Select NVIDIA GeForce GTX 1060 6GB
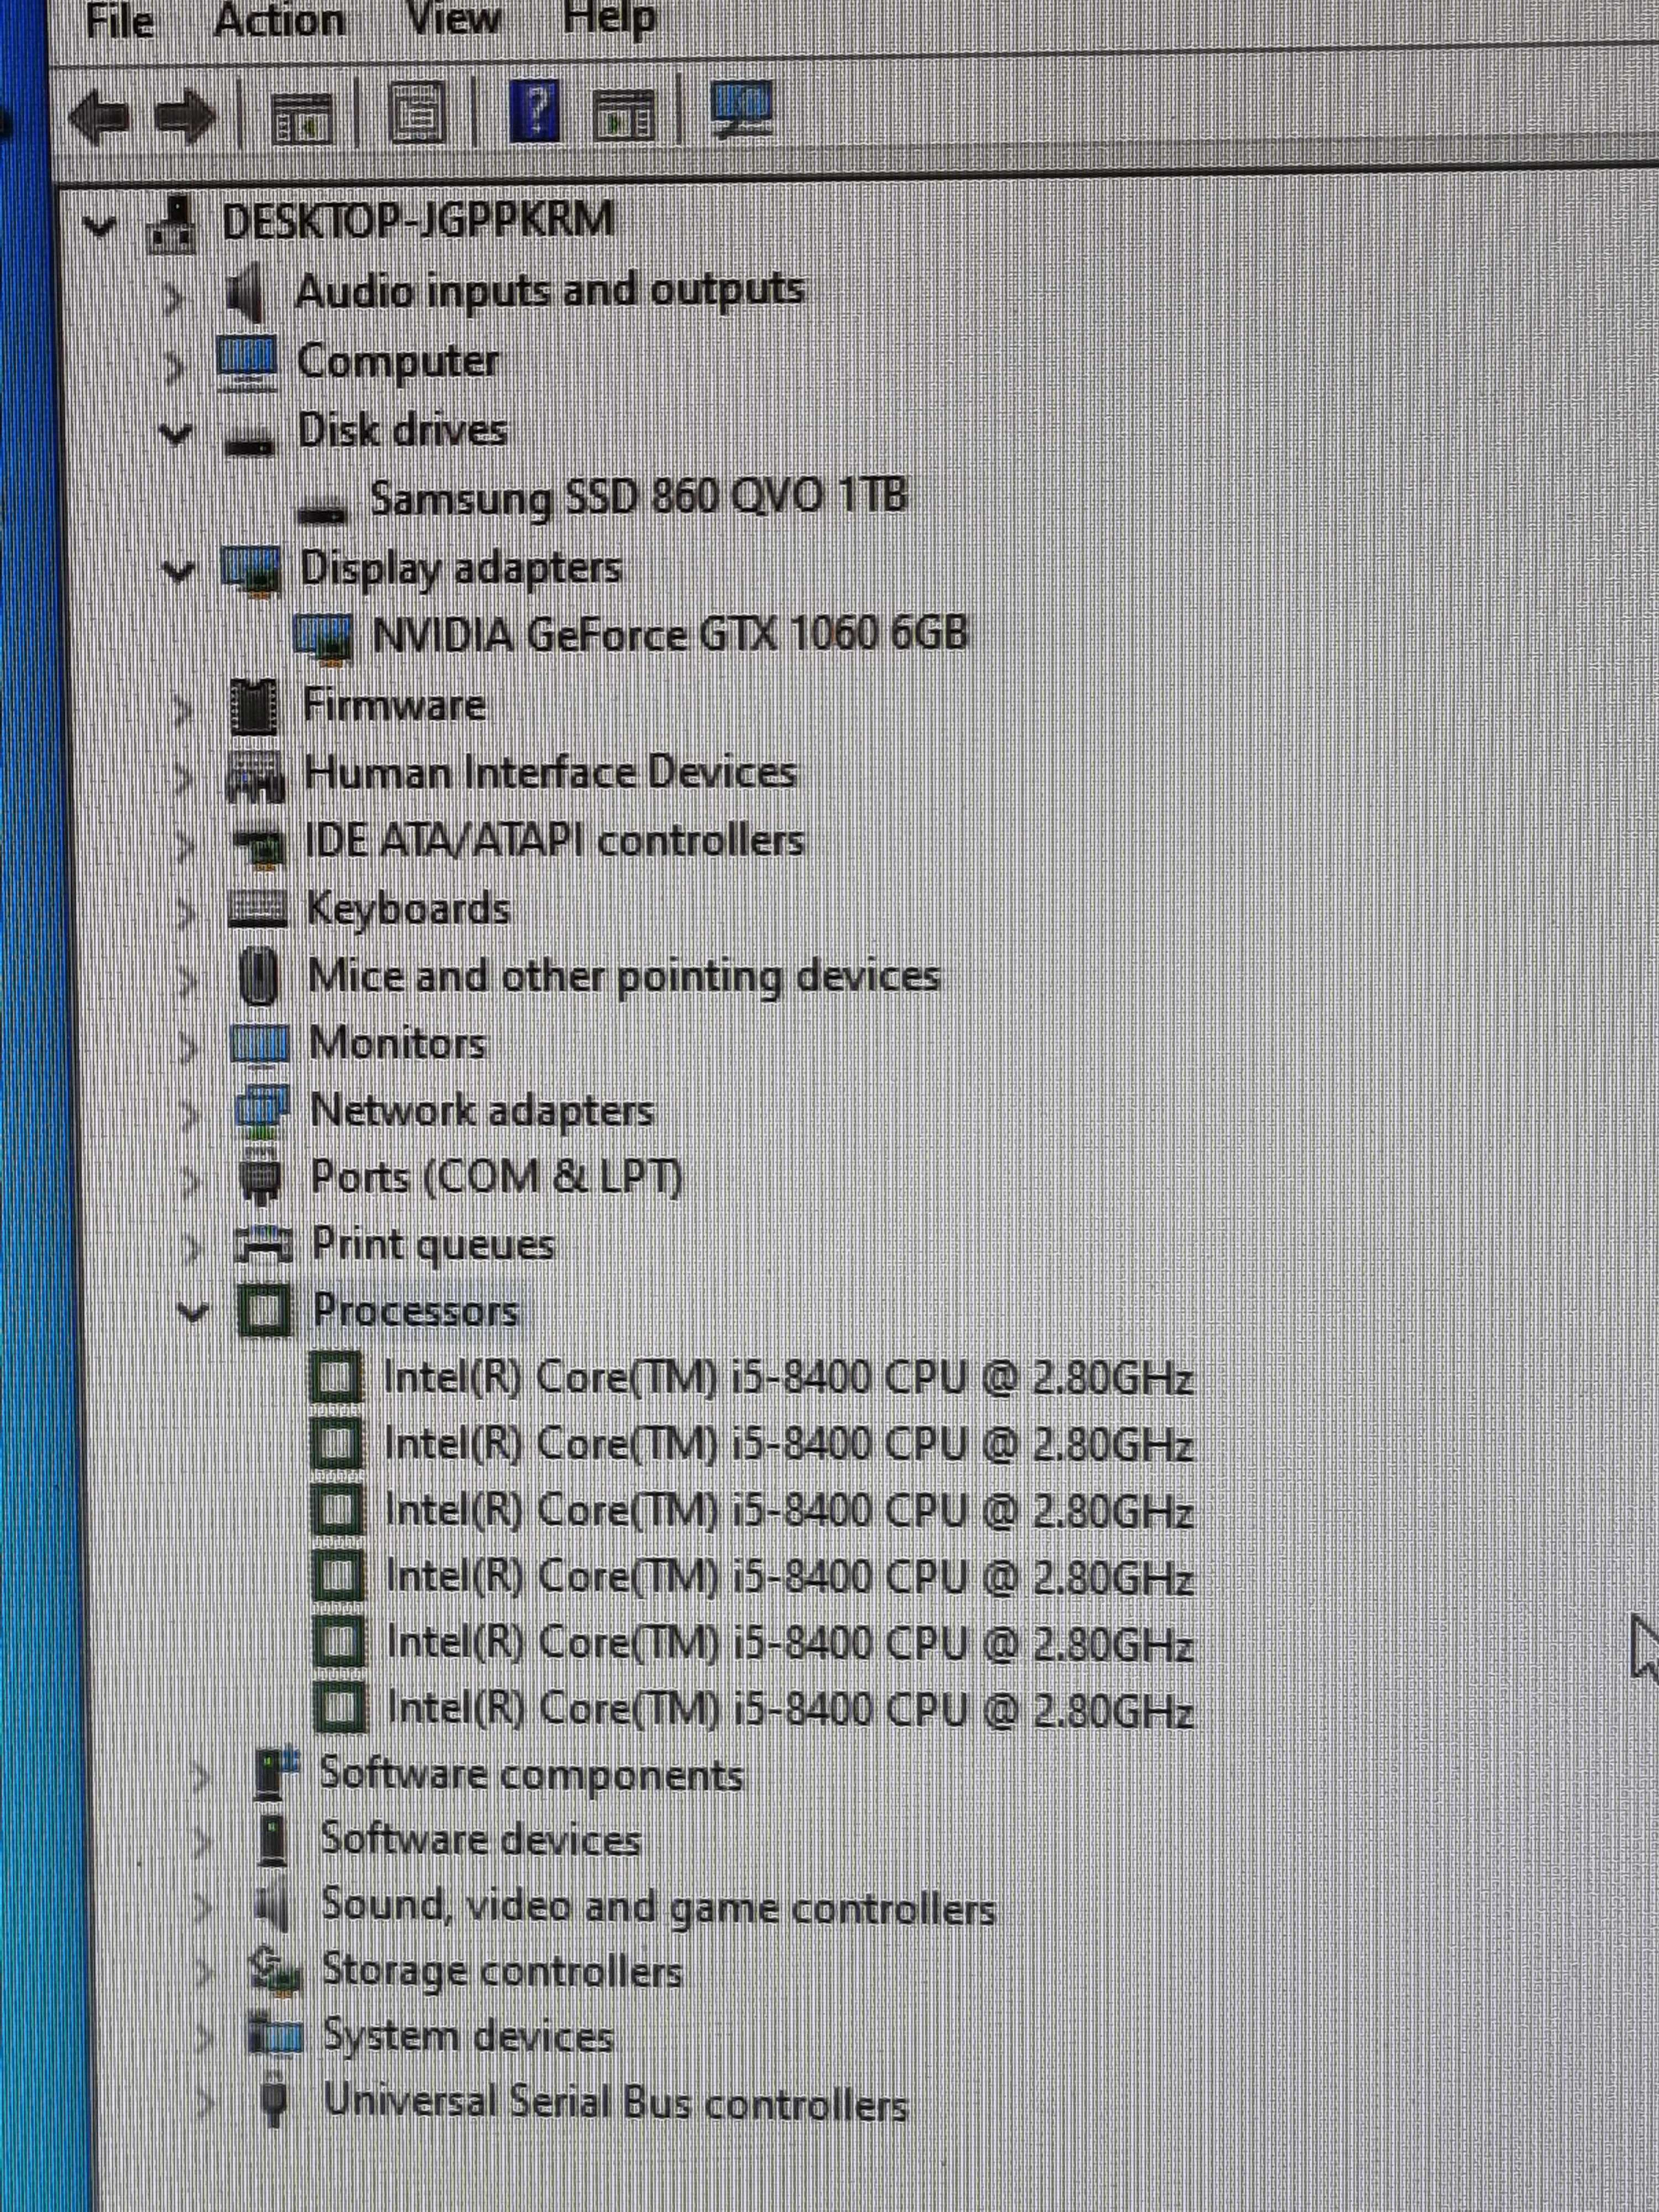 tap(670, 634)
